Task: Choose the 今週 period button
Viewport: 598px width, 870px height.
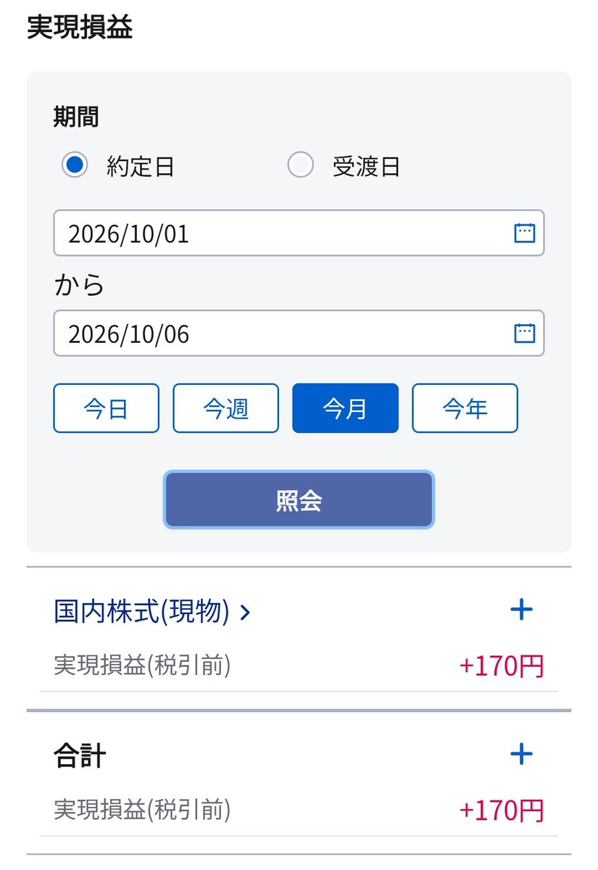Action: pos(225,408)
